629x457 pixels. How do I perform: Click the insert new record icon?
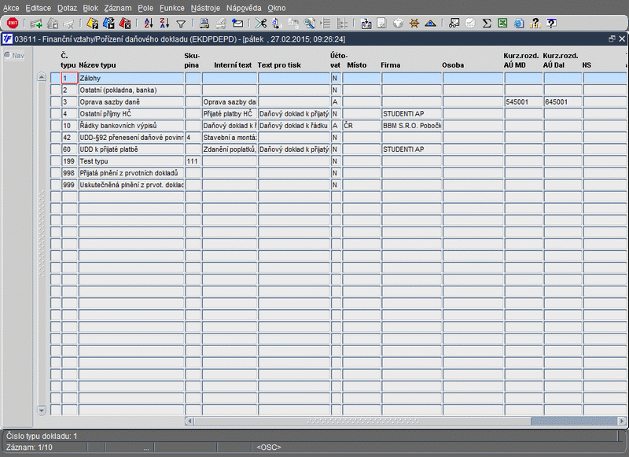coord(36,24)
